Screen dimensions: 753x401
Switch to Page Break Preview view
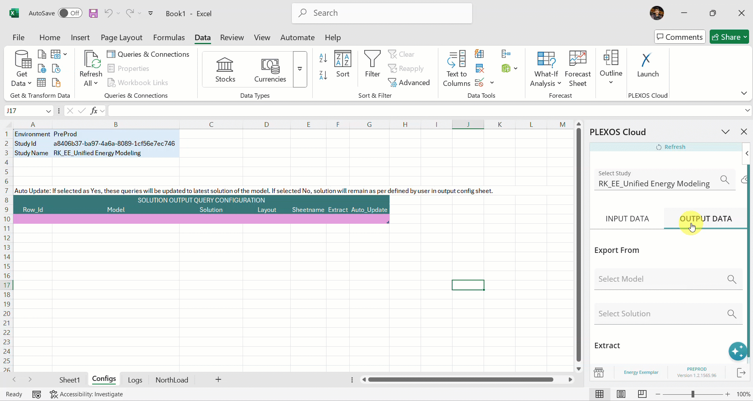tap(642, 394)
